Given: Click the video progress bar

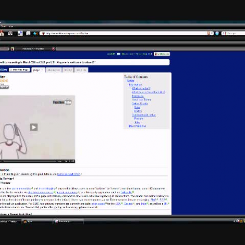Looking at the screenshot, I should 30,161.
